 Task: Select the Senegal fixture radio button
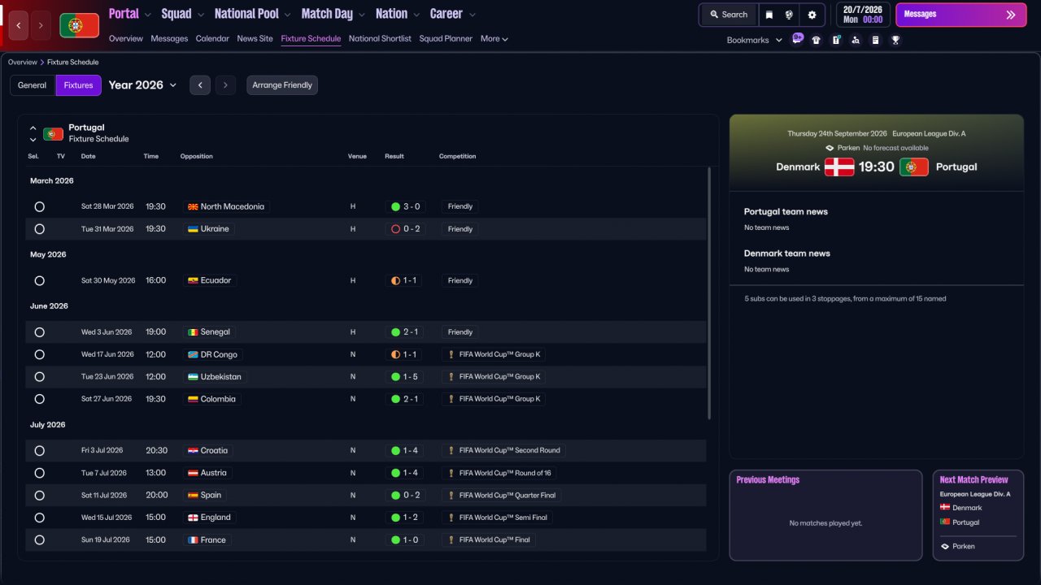pyautogui.click(x=39, y=332)
